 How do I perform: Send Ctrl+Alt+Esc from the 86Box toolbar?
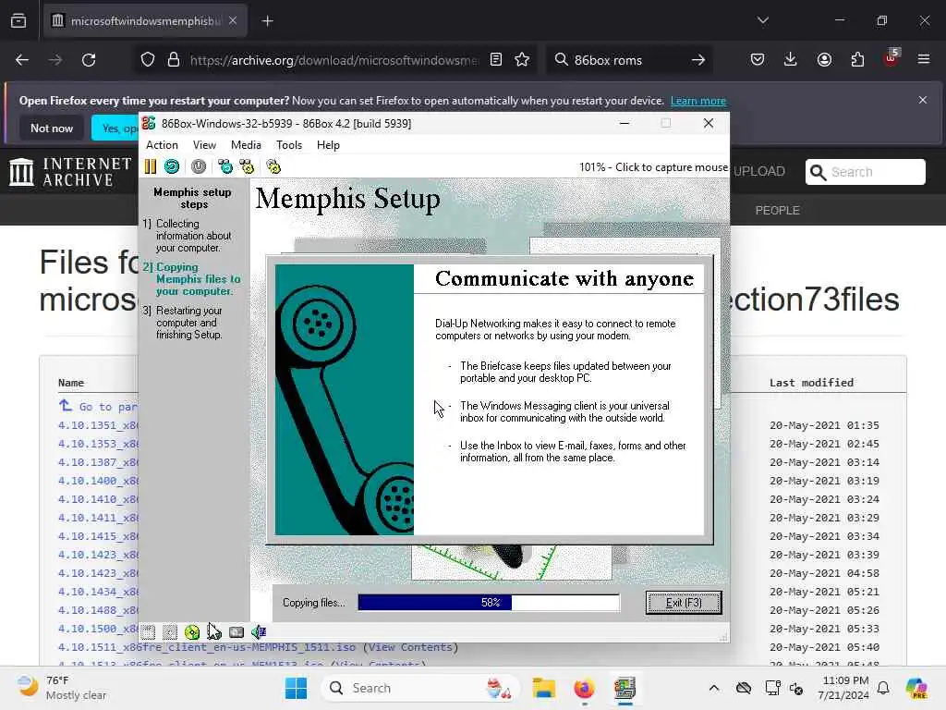[247, 166]
